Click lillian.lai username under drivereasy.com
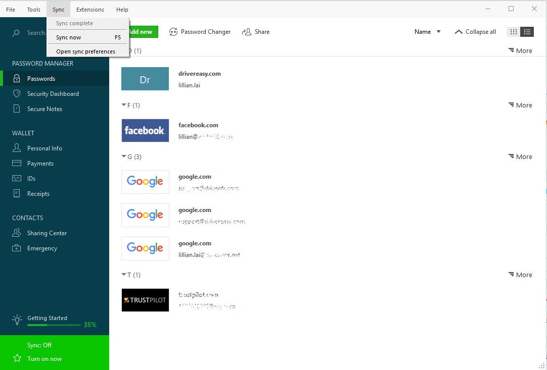547x370 pixels. [189, 85]
